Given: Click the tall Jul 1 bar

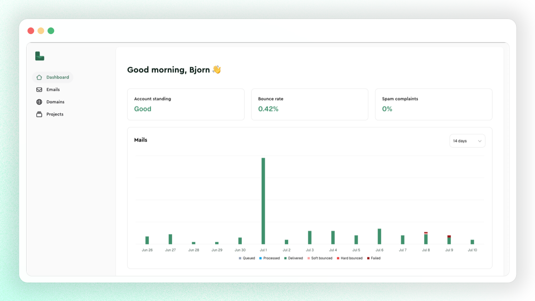Looking at the screenshot, I should [263, 201].
